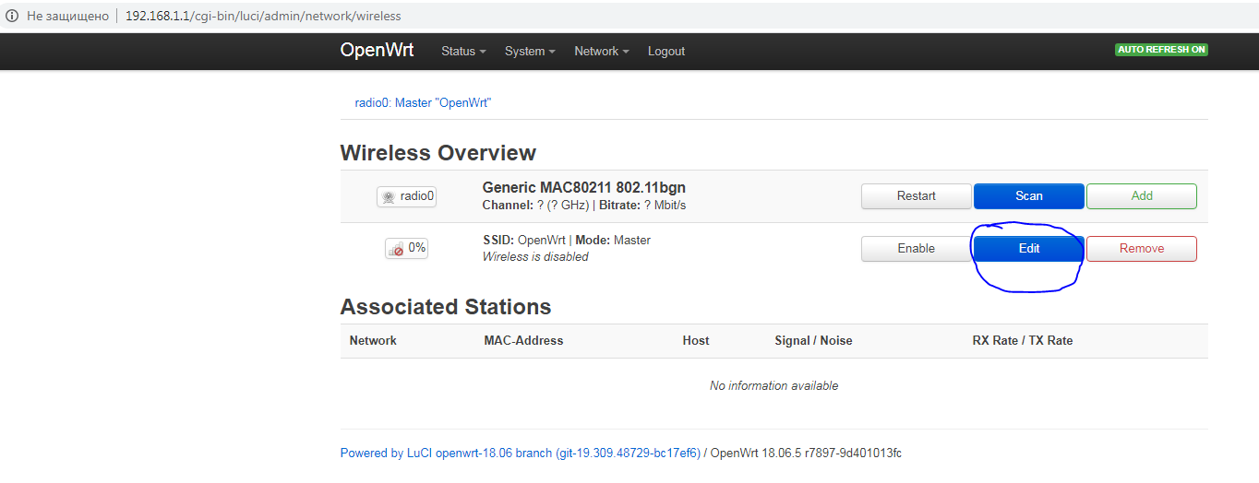
Task: Click Logout in the navigation bar
Action: pyautogui.click(x=665, y=52)
